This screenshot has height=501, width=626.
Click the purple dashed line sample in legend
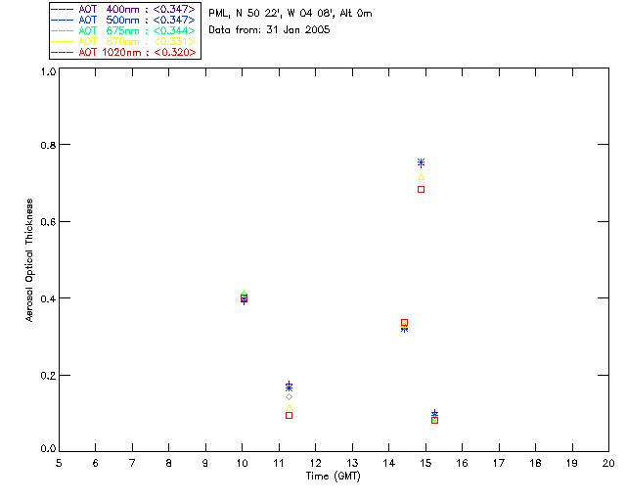[x=63, y=9]
